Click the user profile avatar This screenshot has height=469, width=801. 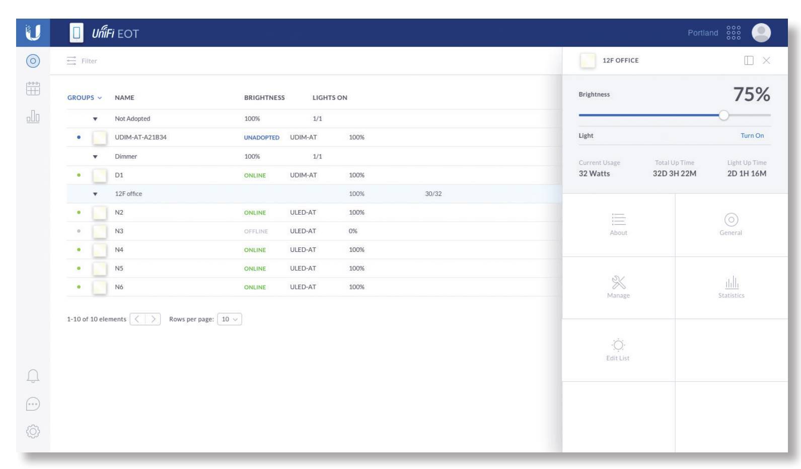coord(761,33)
